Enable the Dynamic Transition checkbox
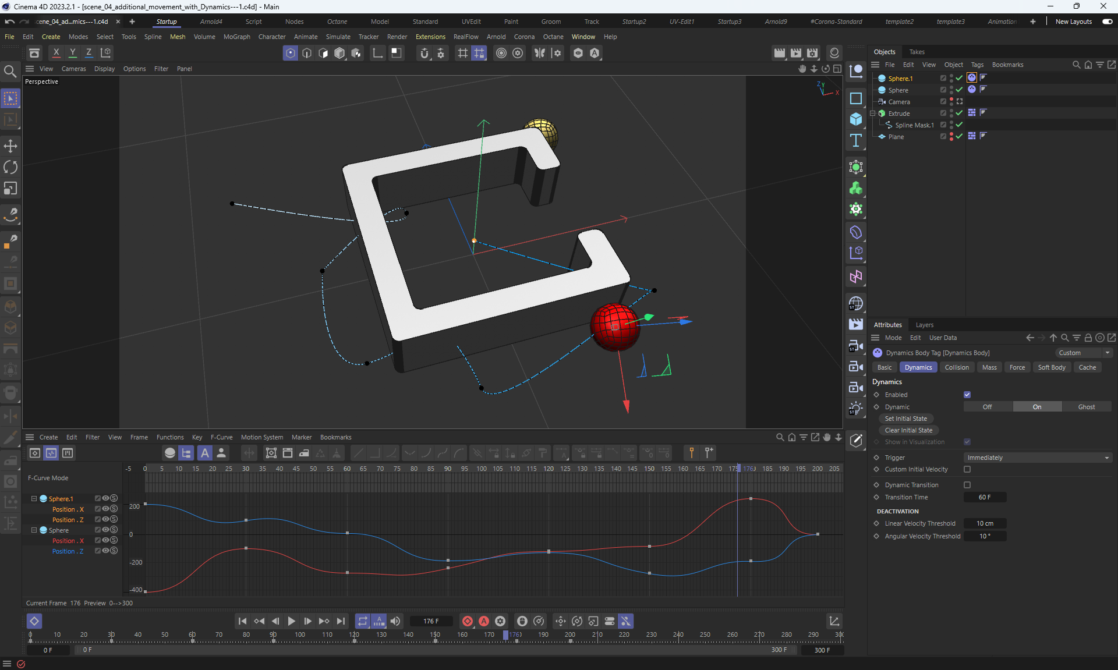The image size is (1118, 670). (967, 485)
